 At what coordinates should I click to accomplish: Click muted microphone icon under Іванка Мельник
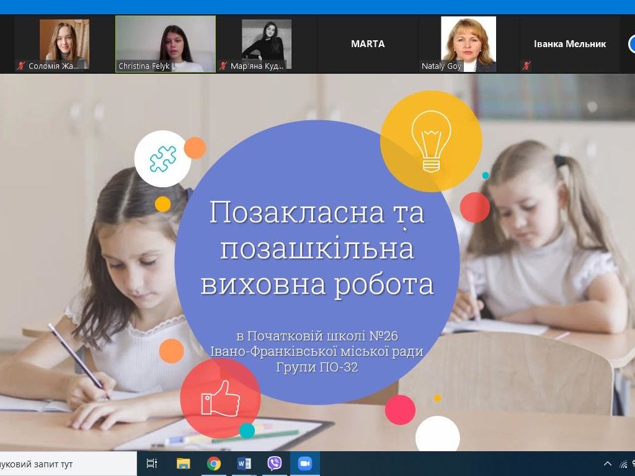[526, 66]
